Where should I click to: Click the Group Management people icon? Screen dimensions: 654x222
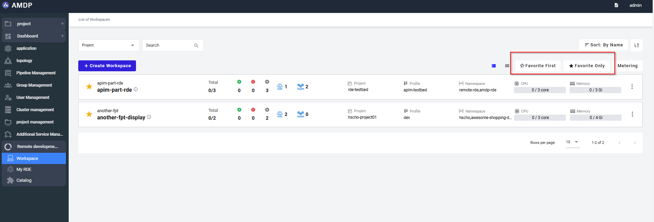point(8,85)
